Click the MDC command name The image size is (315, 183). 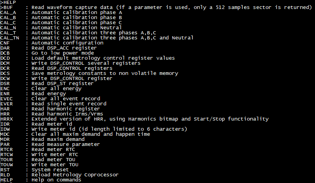click(5, 134)
